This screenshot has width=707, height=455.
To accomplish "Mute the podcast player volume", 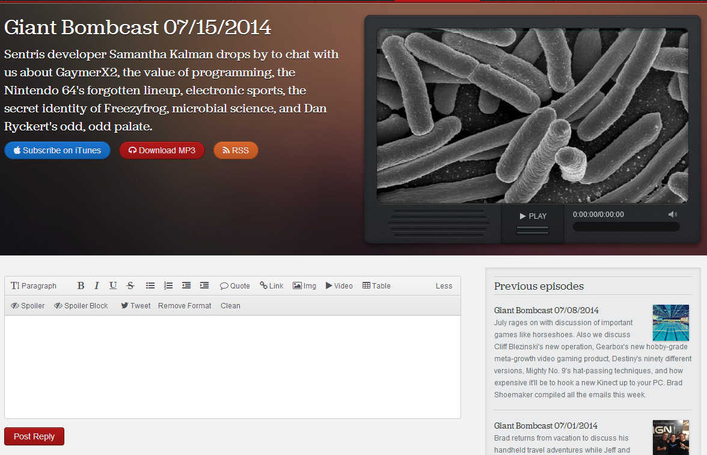I will coord(672,215).
